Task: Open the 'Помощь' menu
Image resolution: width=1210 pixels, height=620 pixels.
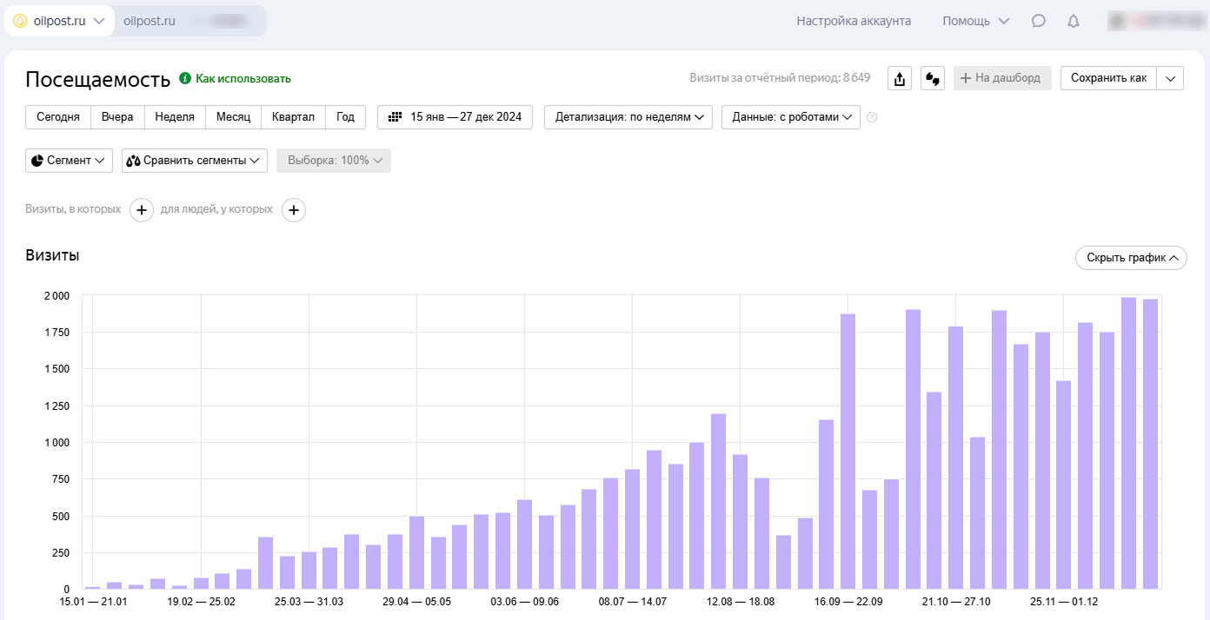Action: click(975, 21)
